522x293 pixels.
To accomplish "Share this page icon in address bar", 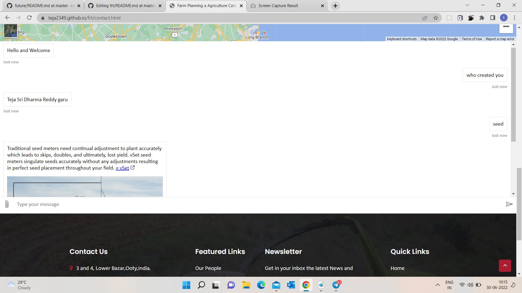I will tap(425, 18).
